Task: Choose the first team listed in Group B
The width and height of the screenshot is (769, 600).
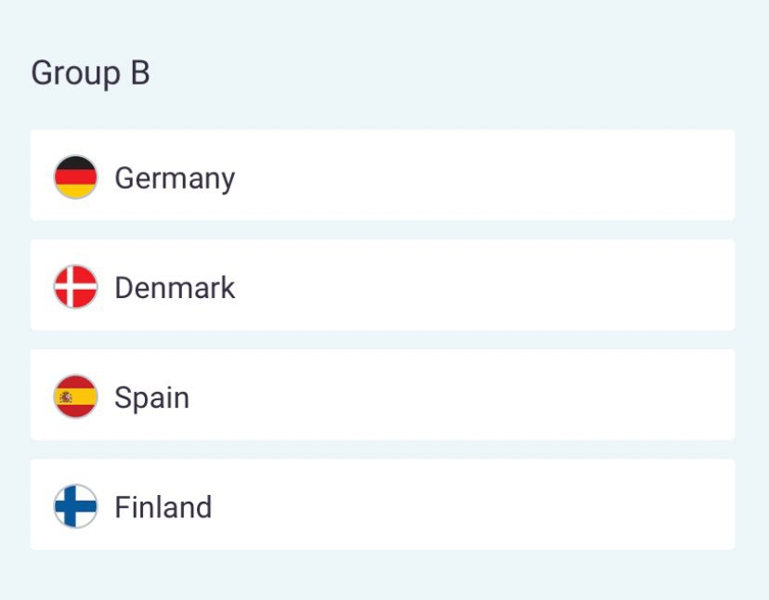Action: (x=175, y=177)
